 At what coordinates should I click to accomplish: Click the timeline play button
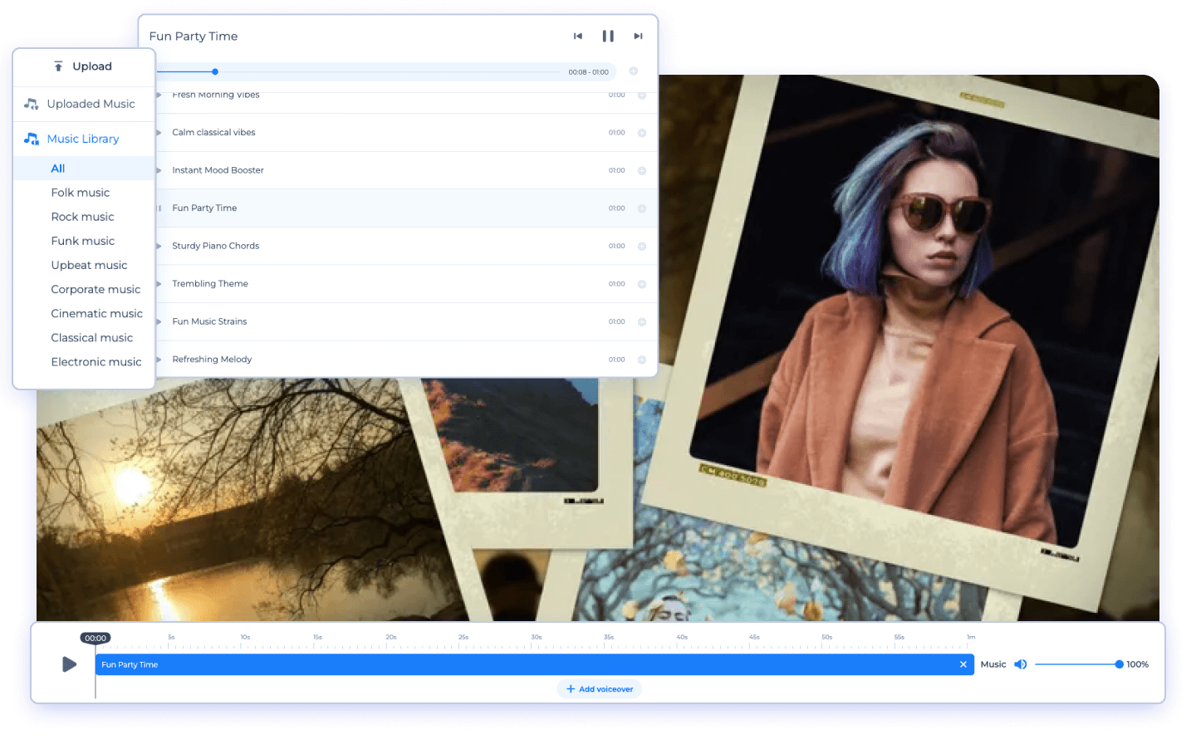click(x=70, y=664)
